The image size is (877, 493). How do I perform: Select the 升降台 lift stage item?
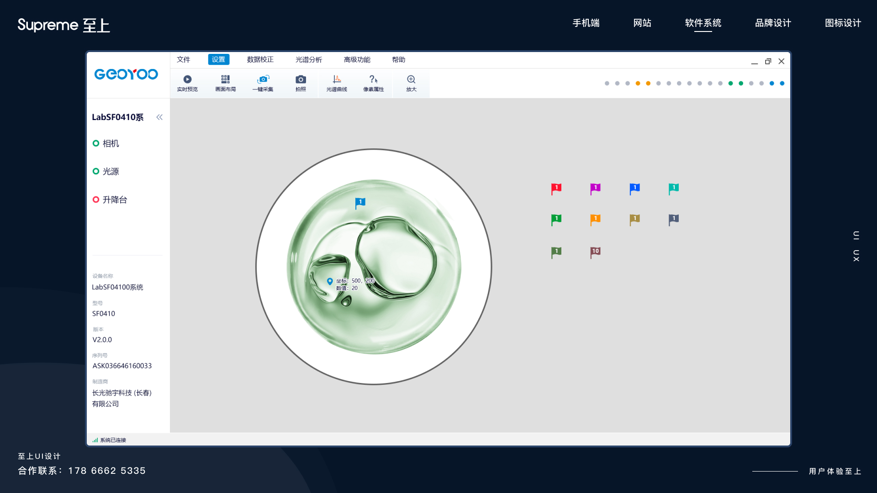pos(114,199)
